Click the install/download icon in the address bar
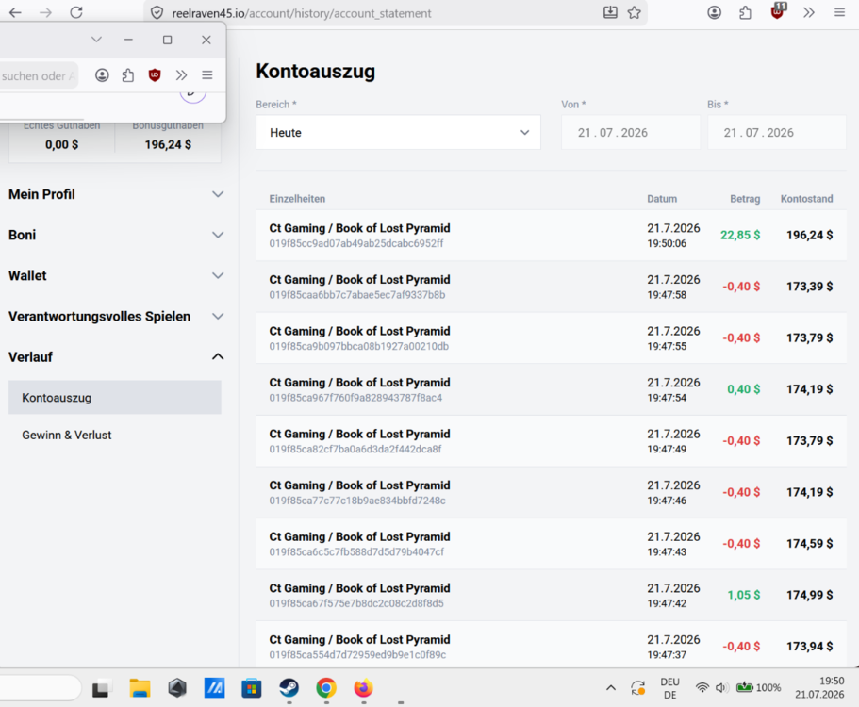This screenshot has height=707, width=859. click(610, 12)
